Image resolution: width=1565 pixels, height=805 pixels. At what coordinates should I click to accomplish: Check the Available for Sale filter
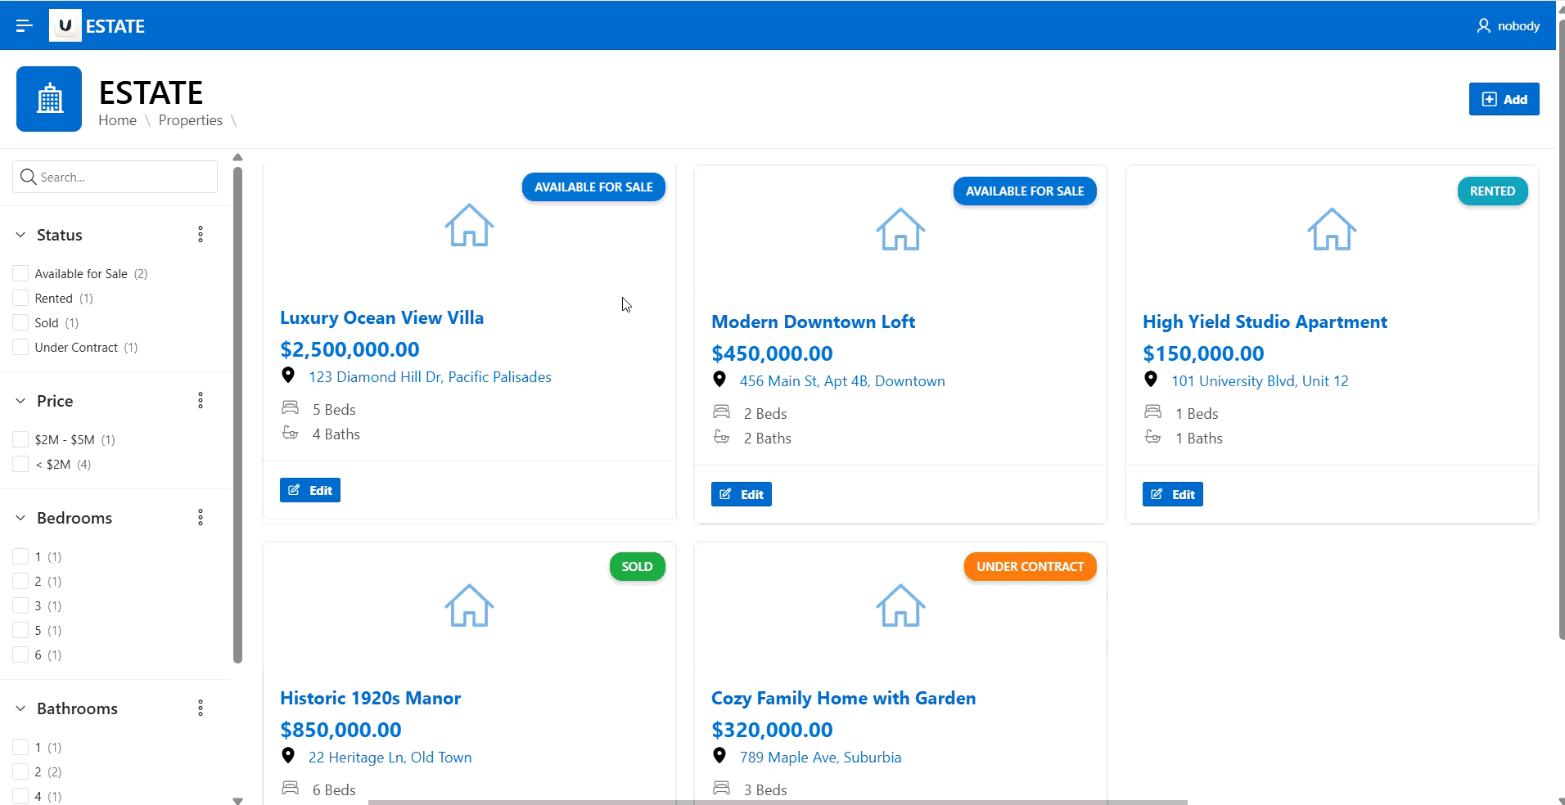click(x=20, y=273)
